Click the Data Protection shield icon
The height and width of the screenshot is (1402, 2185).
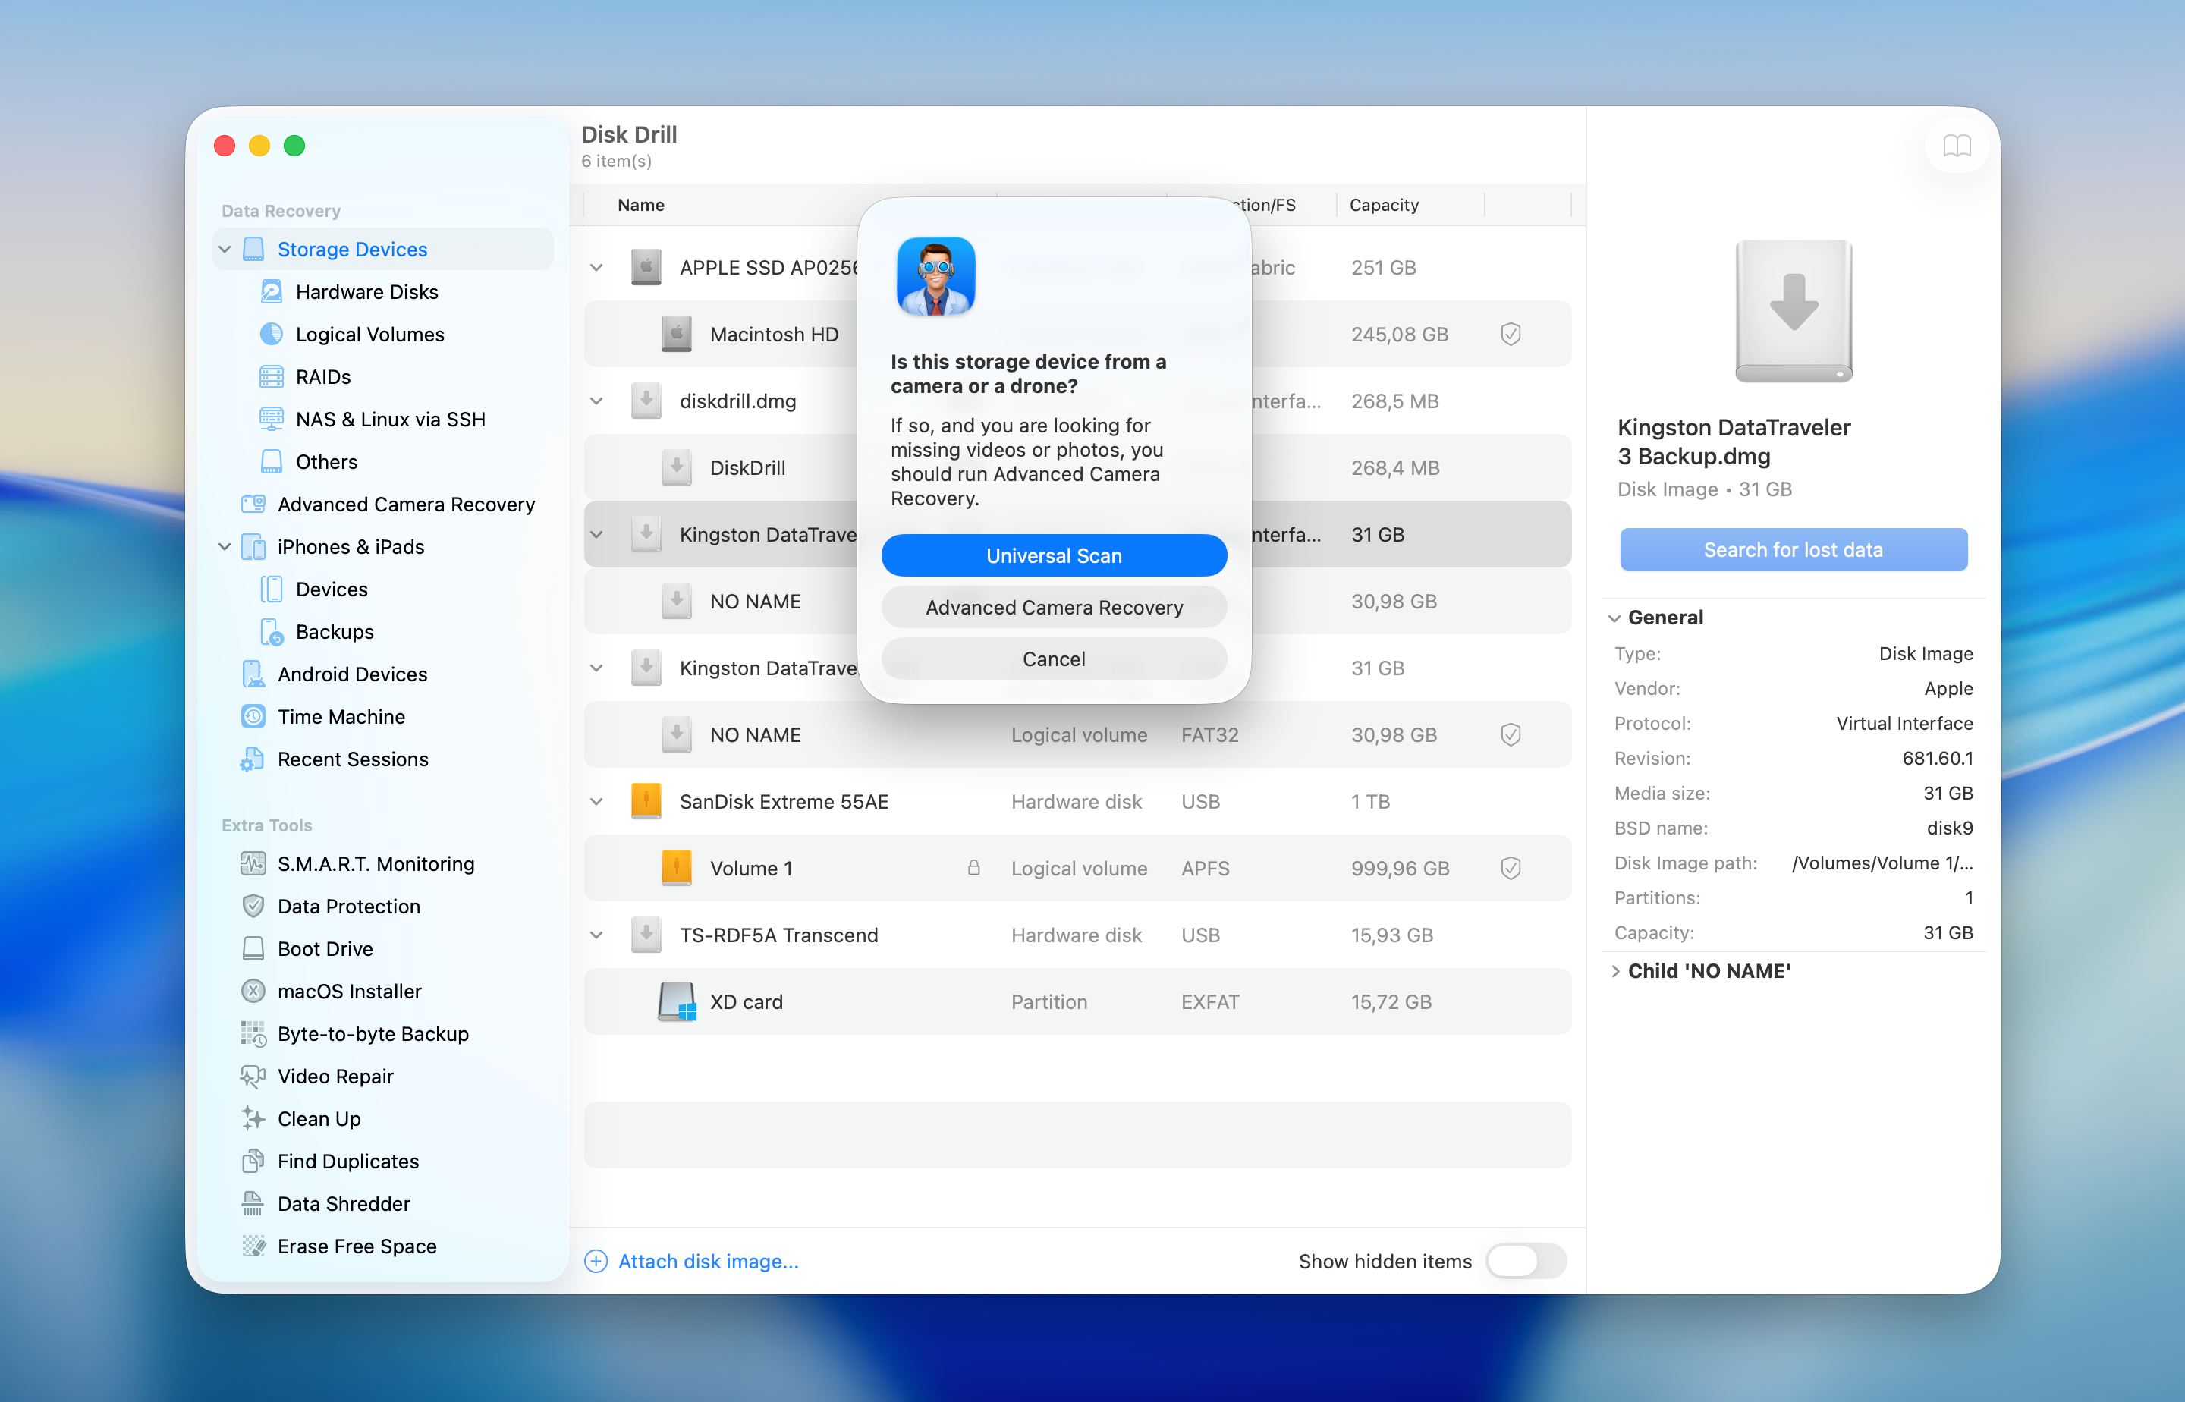[x=253, y=906]
